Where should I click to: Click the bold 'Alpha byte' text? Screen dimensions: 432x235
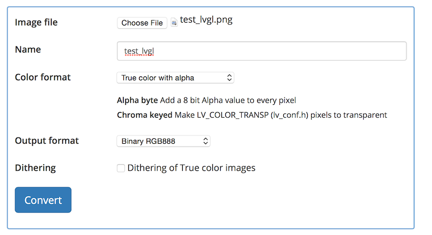[137, 101]
